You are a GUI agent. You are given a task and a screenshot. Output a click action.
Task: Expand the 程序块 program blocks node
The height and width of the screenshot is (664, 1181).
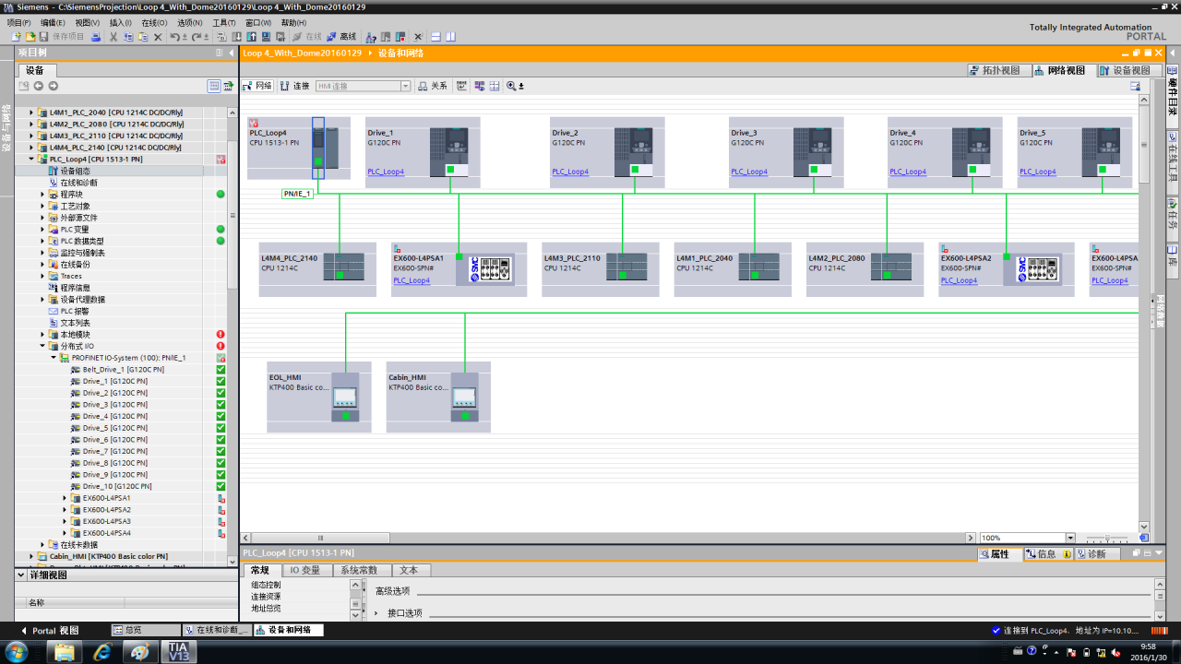[42, 195]
